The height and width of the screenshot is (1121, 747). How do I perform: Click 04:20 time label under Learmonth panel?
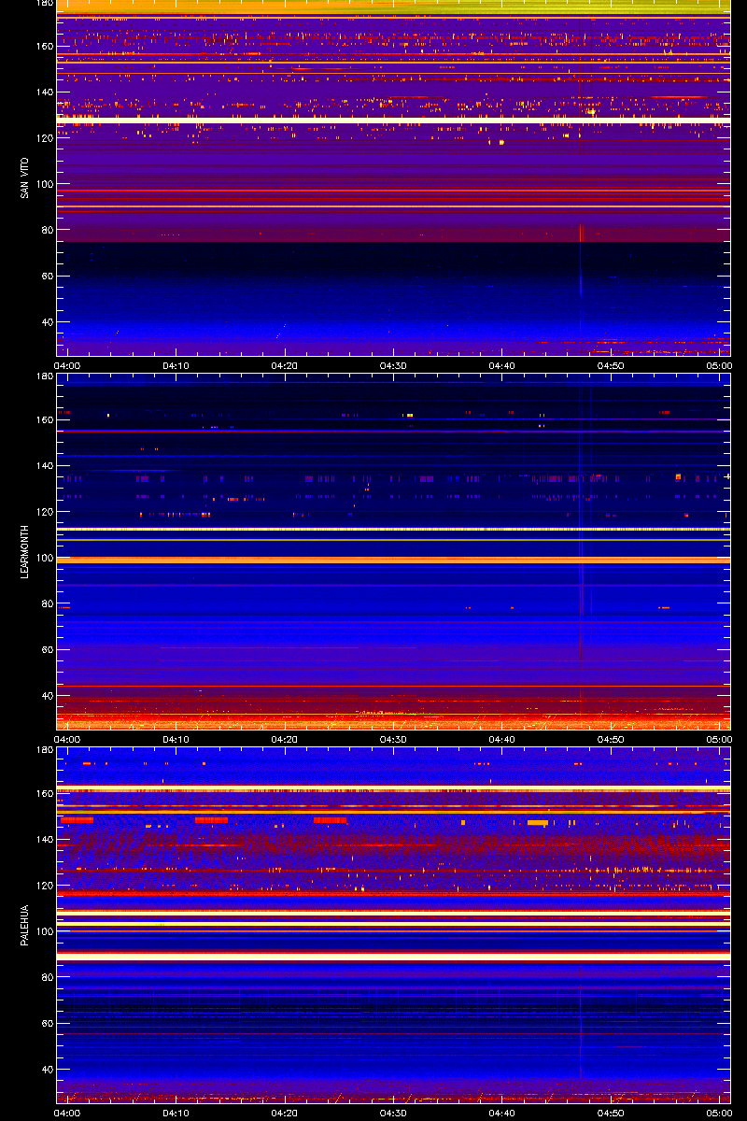pos(285,739)
